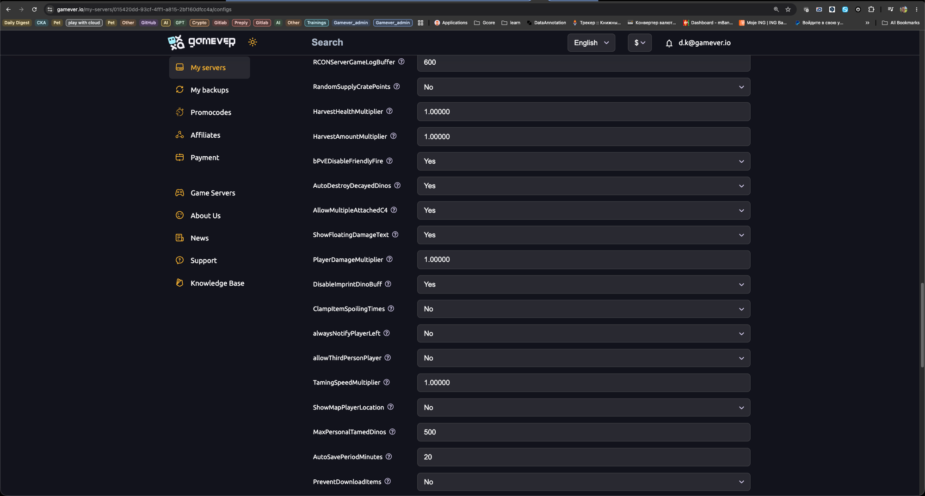This screenshot has height=496, width=925.
Task: Open the English language selector
Action: point(591,43)
